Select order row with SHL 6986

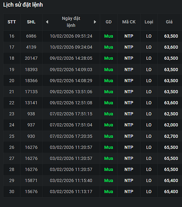click(x=92, y=36)
